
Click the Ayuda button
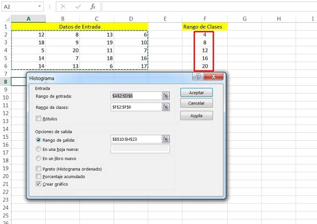tap(196, 116)
